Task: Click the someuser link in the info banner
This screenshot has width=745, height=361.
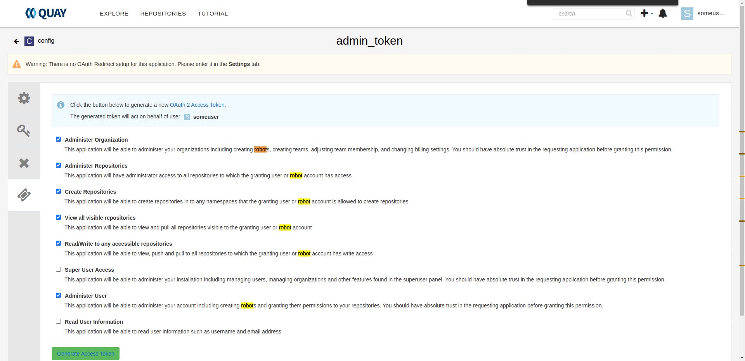Action: coord(206,117)
